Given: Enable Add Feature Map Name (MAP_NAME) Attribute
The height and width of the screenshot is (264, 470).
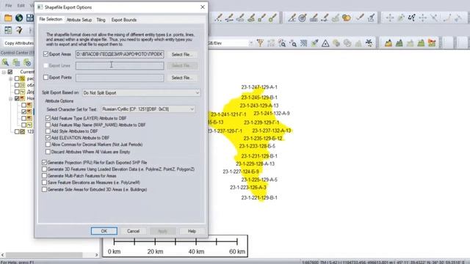Looking at the screenshot, I should (x=48, y=125).
